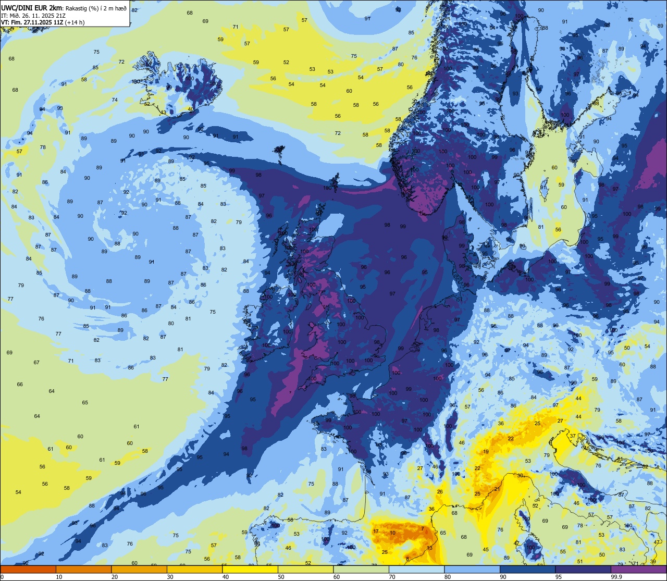Viewport: 667px width, 581px height.
Task: Click the humidity value "37" near the Adriatic
Action: tap(572, 436)
